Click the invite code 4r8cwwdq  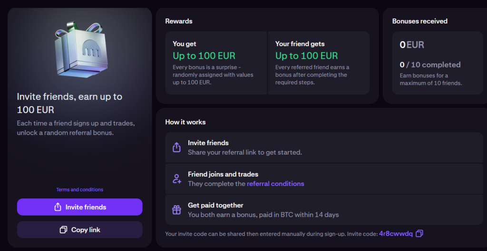pos(396,234)
